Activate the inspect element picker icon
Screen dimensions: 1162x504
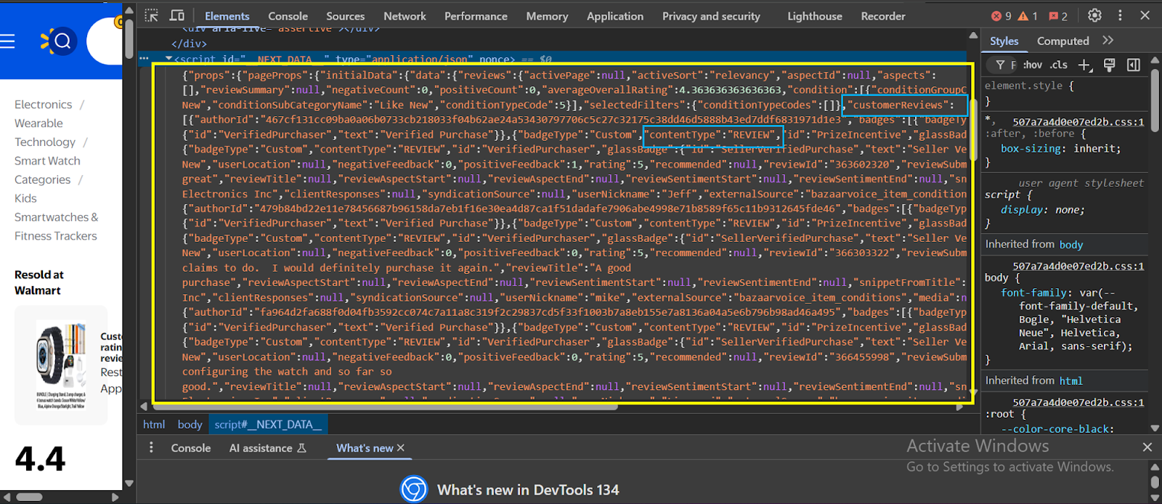(x=151, y=15)
